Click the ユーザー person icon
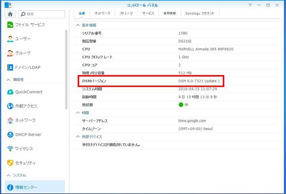The width and height of the screenshot is (286, 194). click(10, 39)
